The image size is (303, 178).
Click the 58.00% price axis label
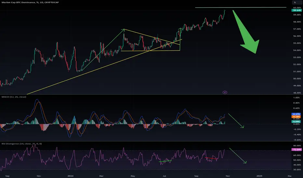[x=297, y=22]
